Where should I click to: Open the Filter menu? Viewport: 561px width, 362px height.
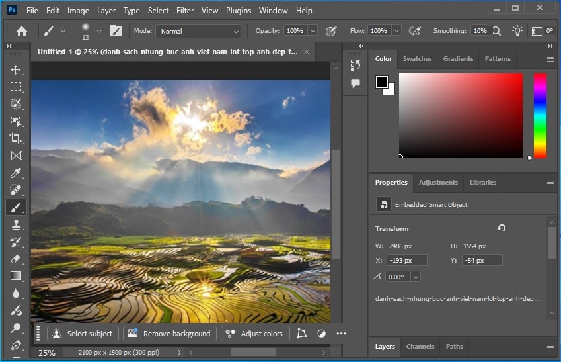click(x=185, y=11)
